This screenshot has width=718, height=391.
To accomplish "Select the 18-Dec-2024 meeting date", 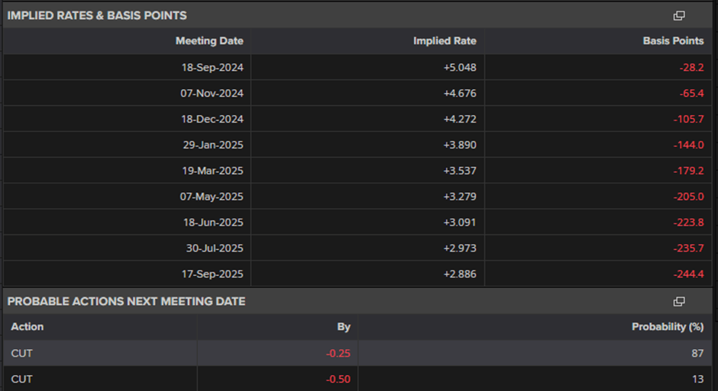I will pyautogui.click(x=212, y=119).
